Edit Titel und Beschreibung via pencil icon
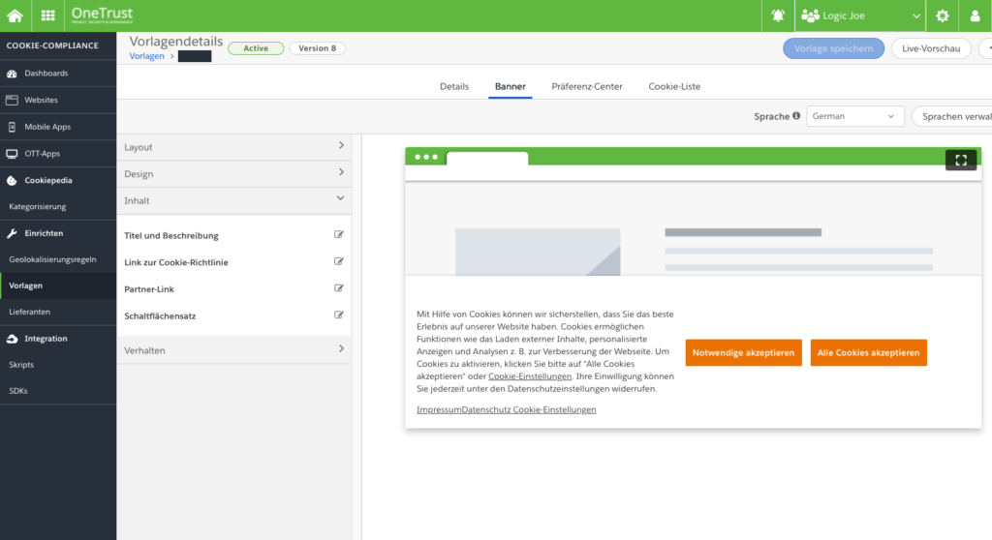Viewport: 992px width, 540px height. tap(338, 234)
